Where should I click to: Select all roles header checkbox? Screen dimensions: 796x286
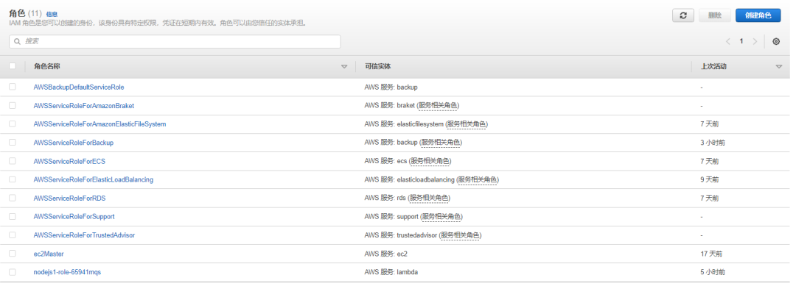click(13, 66)
